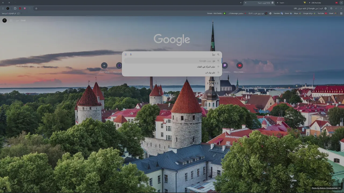The height and width of the screenshot is (193, 344).
Task: Open the Maps bookmark
Action: pos(297,13)
